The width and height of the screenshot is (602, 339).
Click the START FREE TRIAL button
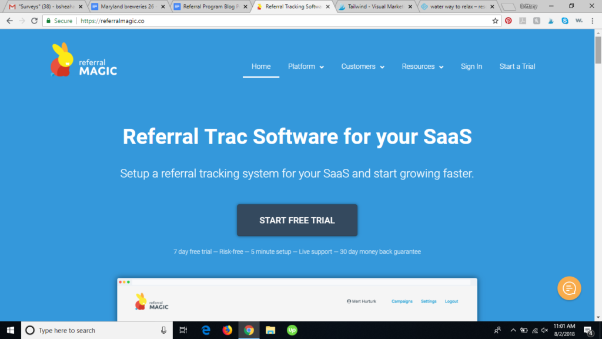point(297,220)
